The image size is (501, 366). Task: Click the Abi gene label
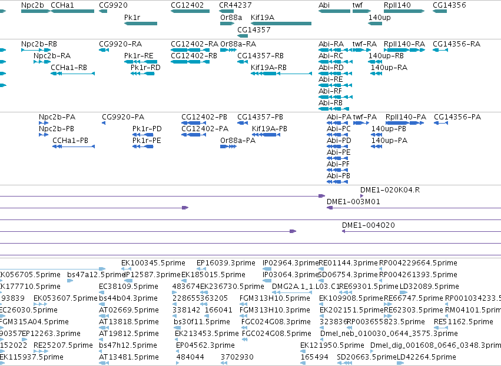324,5
